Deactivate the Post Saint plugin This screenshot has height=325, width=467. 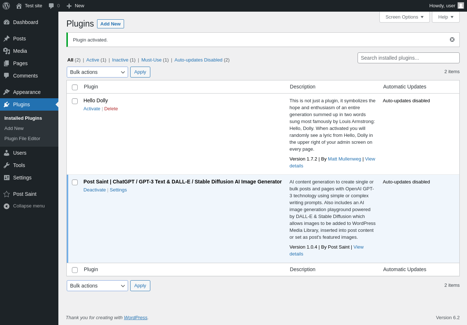[x=94, y=190]
